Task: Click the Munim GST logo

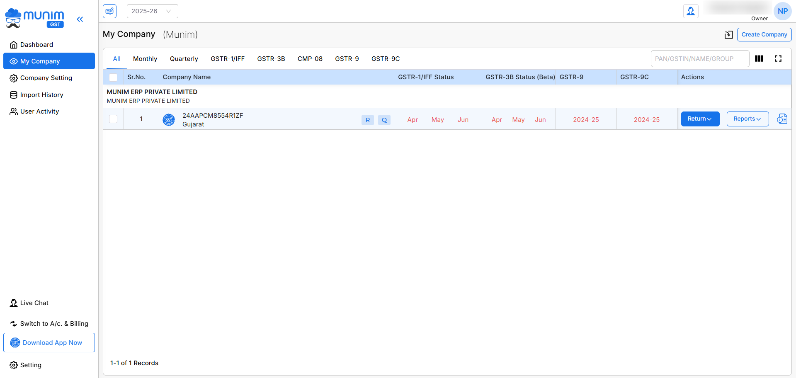Action: pos(34,18)
